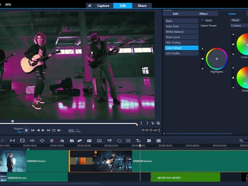248x186 pixels.
Task: Click the Highlights color wheel center
Action: click(x=217, y=59)
